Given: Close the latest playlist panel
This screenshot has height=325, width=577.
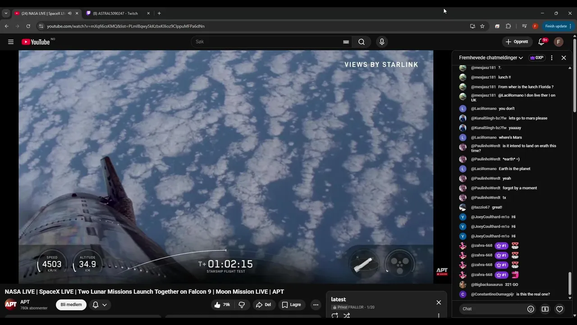Looking at the screenshot, I should (439, 302).
